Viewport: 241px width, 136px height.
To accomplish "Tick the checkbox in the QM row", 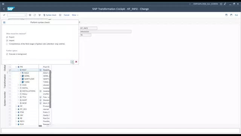I will click(x=10, y=115).
